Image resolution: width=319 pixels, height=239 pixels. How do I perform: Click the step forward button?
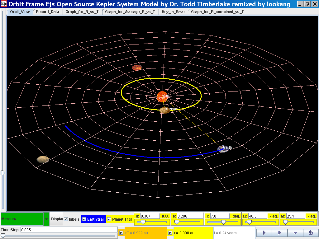[x=279, y=232]
